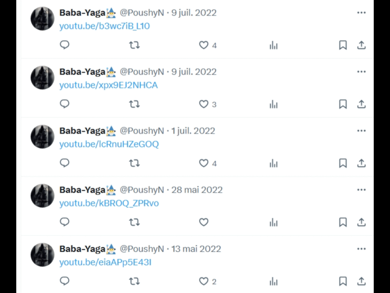
Task: Open Baba-Yaga avatar on 1 juil. tweet
Action: click(42, 137)
